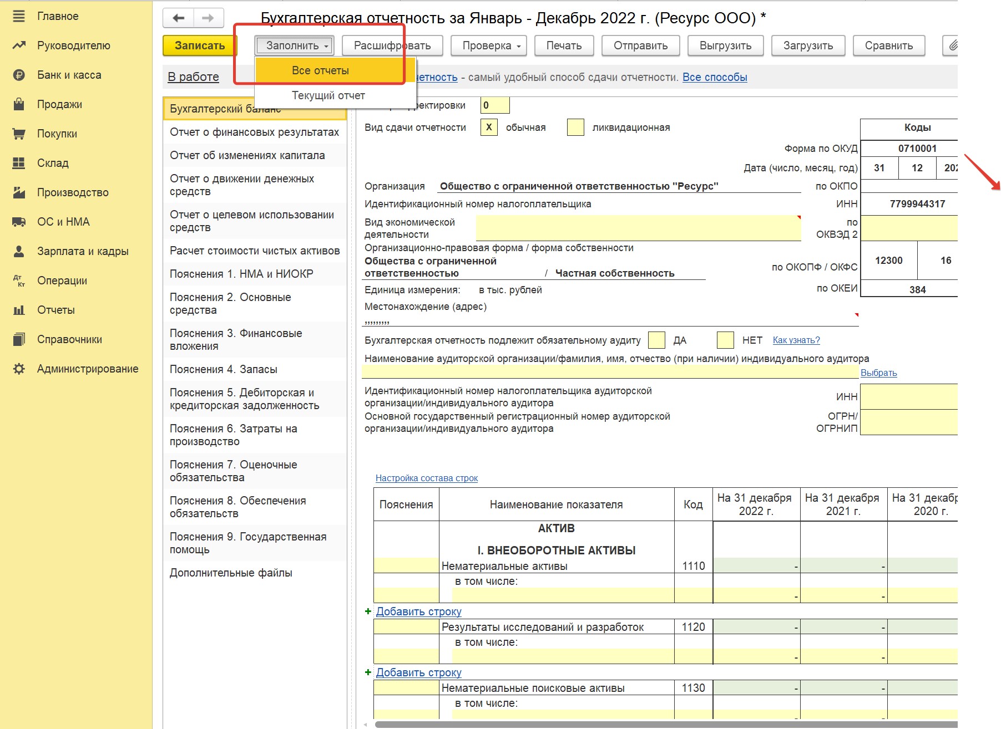Click the Отчеты bar chart icon

click(19, 310)
